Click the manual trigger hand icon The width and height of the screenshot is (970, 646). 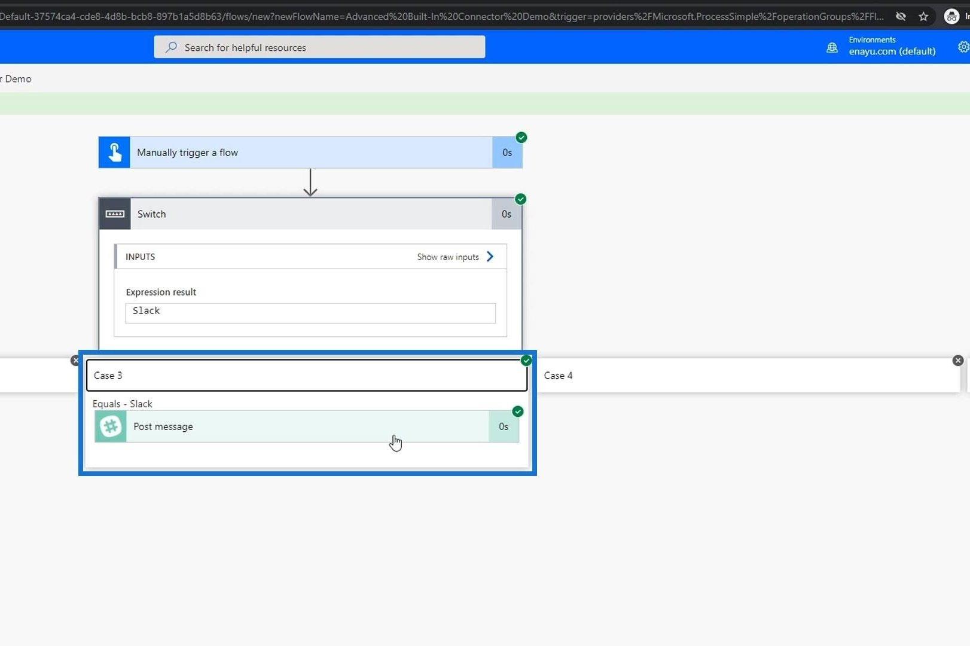point(114,153)
